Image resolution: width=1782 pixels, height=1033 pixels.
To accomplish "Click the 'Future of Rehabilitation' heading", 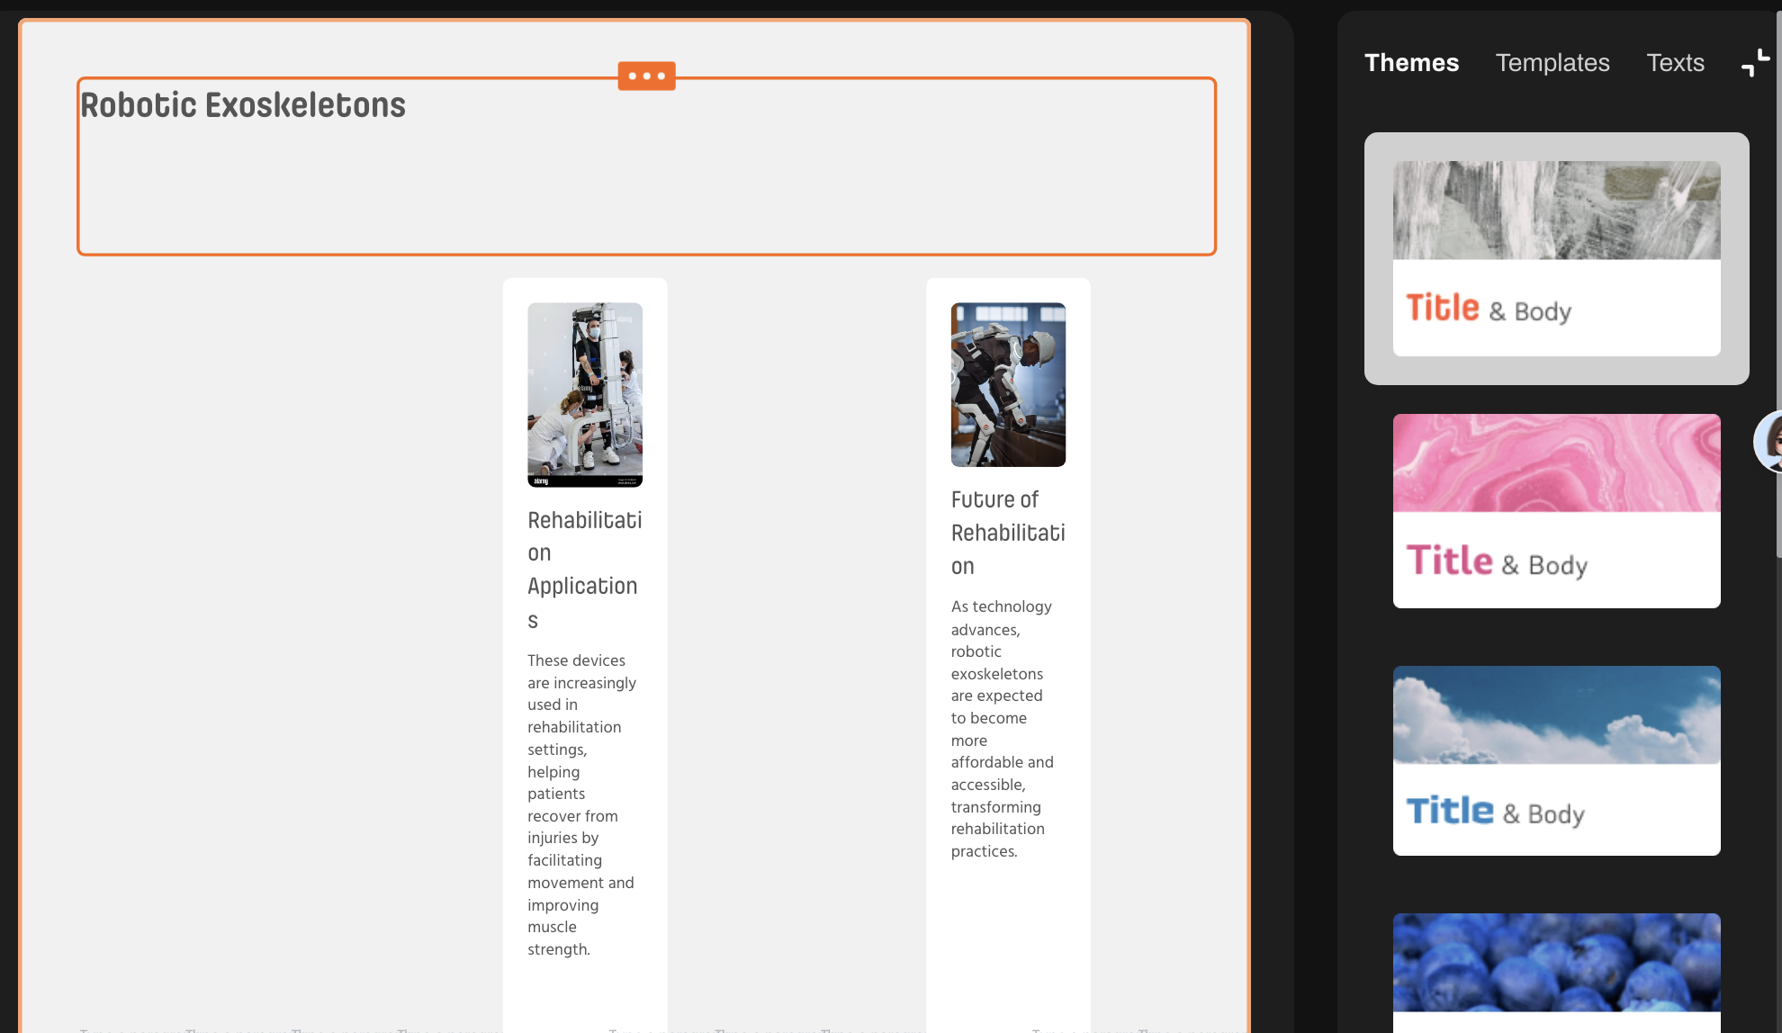I will (x=1007, y=533).
